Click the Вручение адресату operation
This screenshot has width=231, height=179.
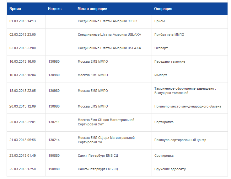170,169
